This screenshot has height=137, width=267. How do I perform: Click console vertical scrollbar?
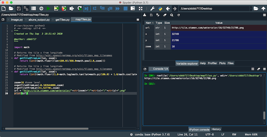click(264, 116)
